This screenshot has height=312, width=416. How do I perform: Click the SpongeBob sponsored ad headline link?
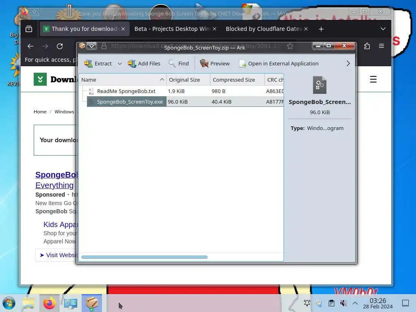tap(56, 180)
